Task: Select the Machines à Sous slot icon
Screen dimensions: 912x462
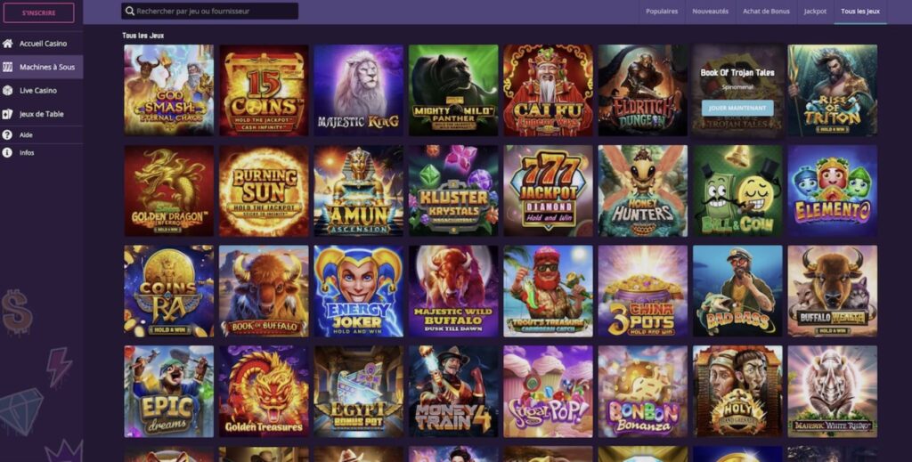Action: point(7,68)
